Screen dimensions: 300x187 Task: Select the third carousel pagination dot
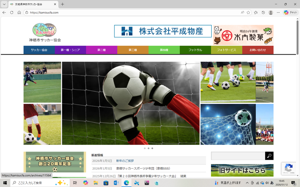[152, 148]
